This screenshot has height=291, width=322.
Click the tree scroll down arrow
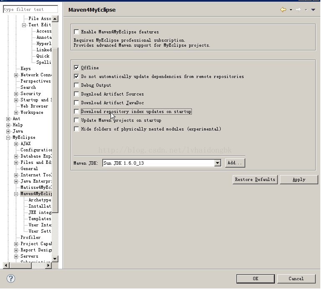55,259
